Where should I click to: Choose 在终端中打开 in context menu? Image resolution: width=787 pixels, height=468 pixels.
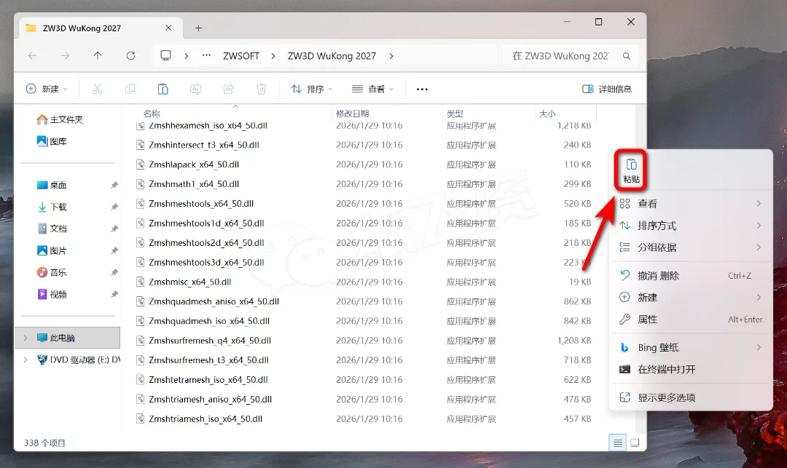[x=691, y=369]
